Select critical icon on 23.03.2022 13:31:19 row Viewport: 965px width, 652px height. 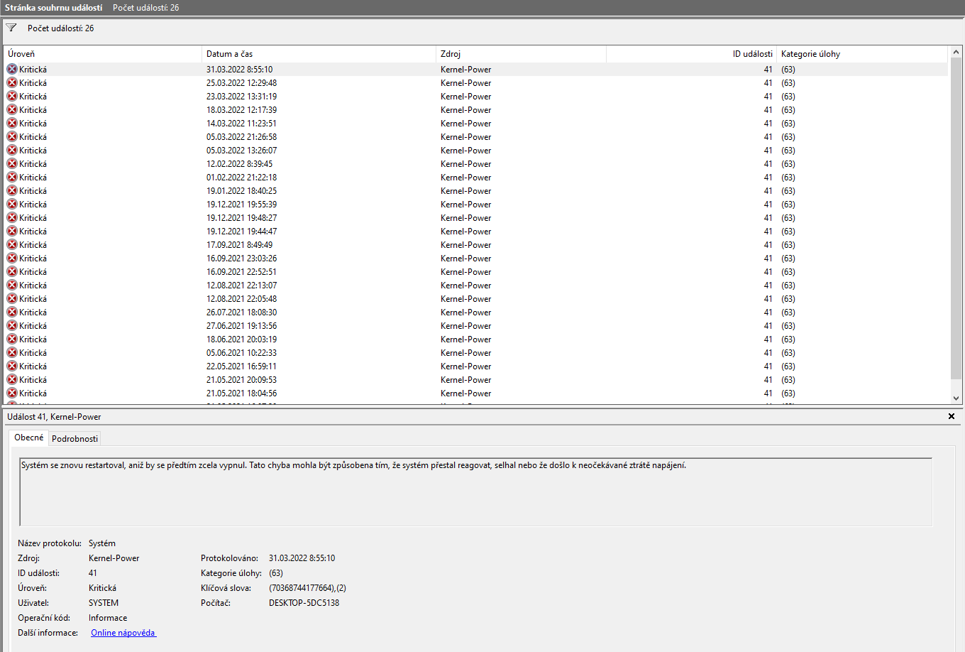(x=12, y=96)
